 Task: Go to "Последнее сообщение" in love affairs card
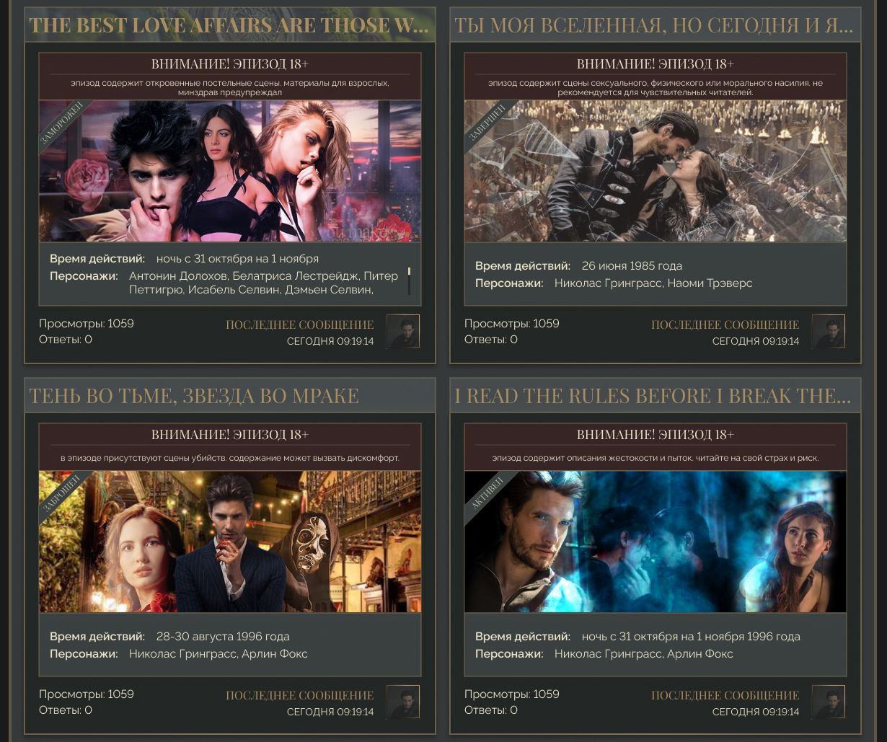(x=300, y=324)
